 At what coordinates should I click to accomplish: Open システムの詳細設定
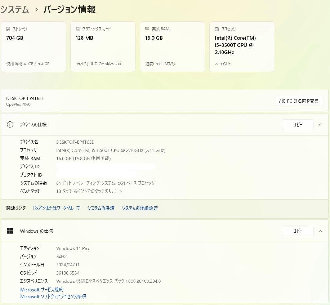[140, 208]
